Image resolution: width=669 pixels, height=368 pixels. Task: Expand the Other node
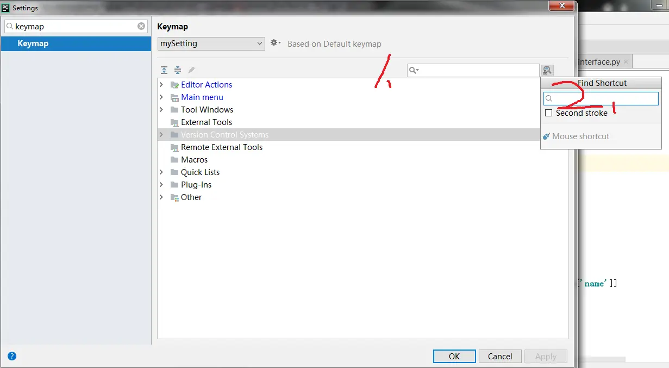click(x=161, y=197)
